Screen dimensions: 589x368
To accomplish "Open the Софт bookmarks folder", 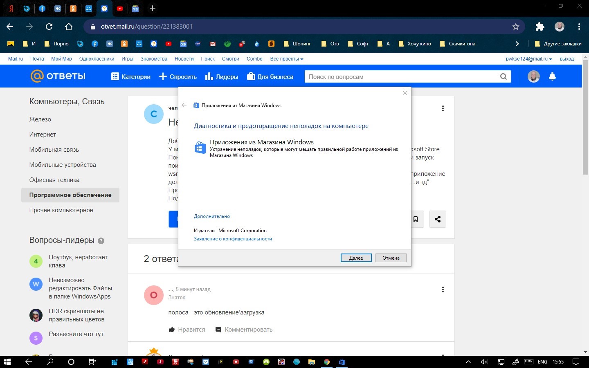I will 358,44.
